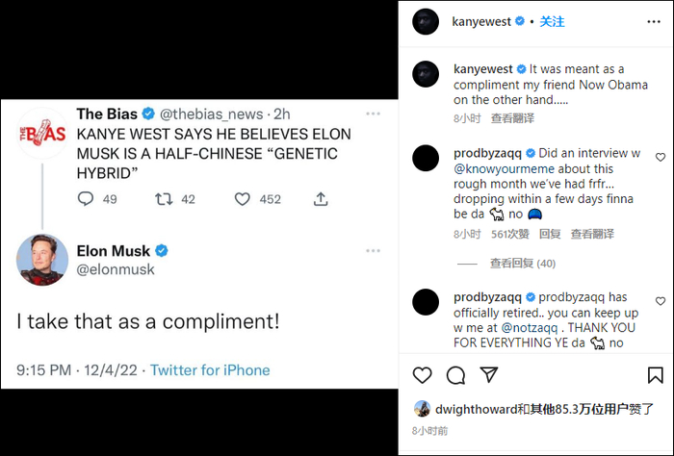Screen dimensions: 674x456
Task: Like the Bias tweet with heart icon
Action: point(244,199)
